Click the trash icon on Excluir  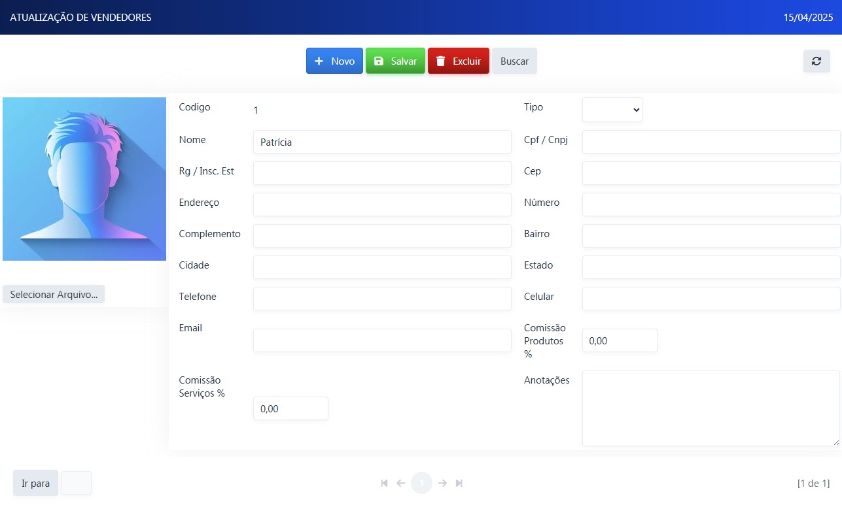441,61
